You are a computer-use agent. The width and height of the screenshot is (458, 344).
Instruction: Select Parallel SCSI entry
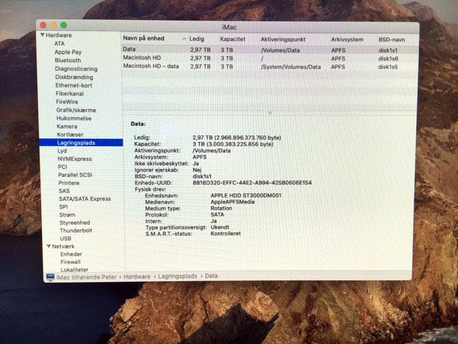tap(75, 175)
